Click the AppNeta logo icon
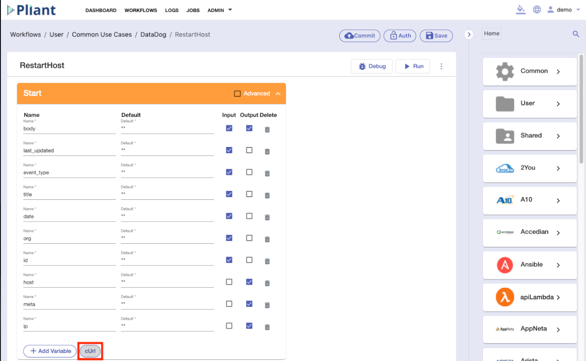The image size is (586, 361). (505, 329)
